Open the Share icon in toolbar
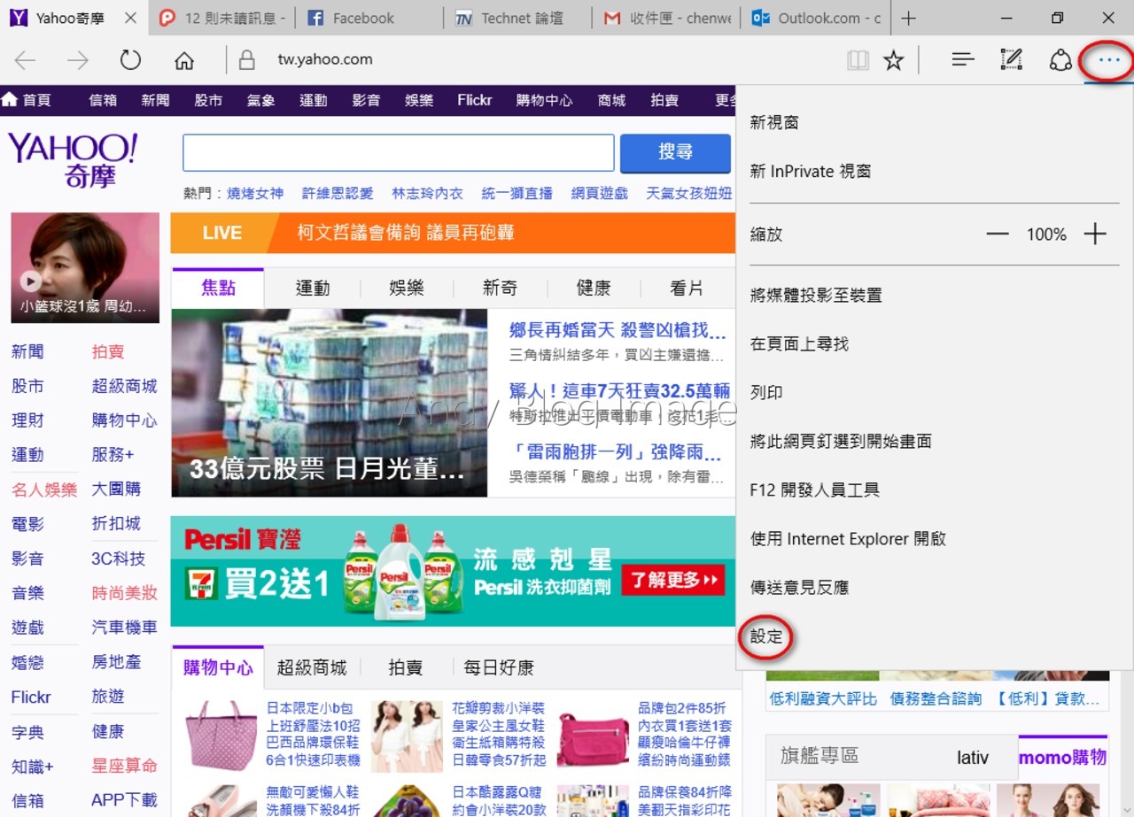 click(x=1060, y=60)
